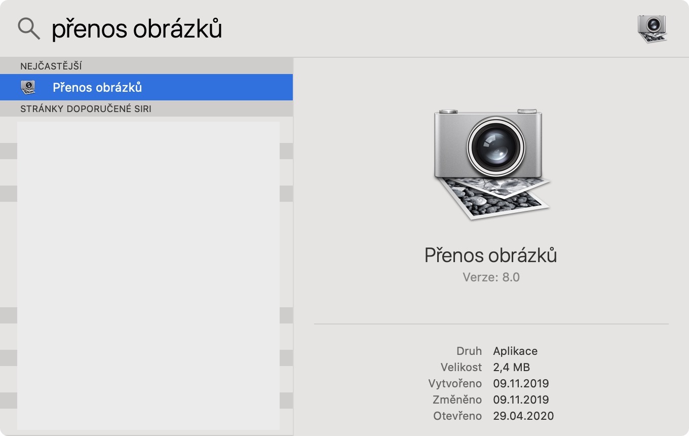Click the "29.04.2020" last opened date
This screenshot has height=436, width=689.
(523, 416)
